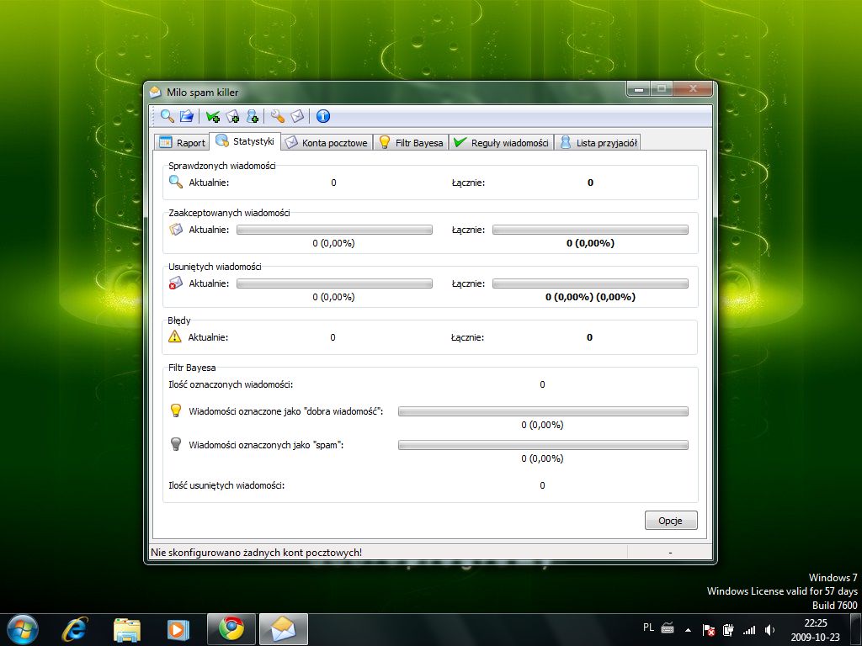Minimize the Milo spam killer window
Screen dimensions: 862x646
[639, 88]
